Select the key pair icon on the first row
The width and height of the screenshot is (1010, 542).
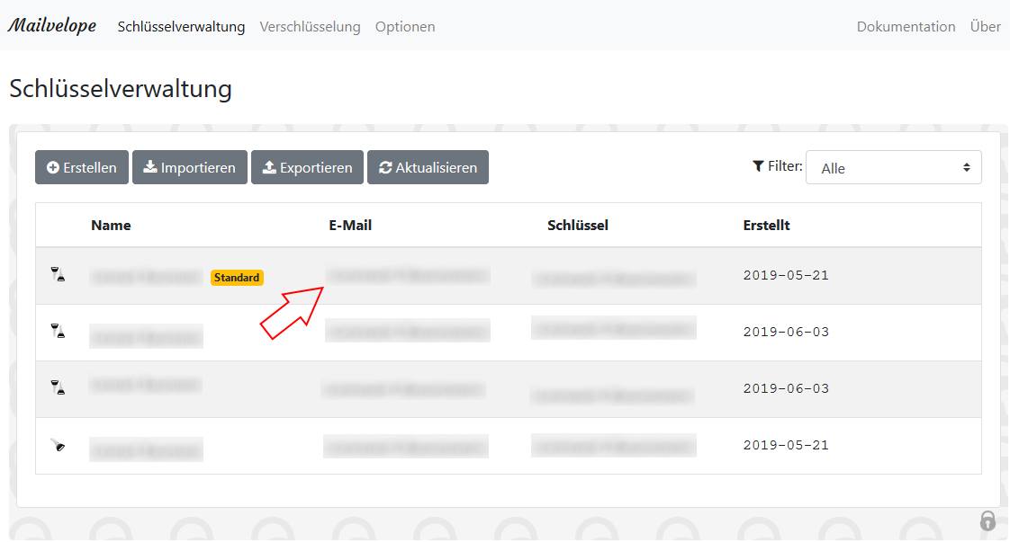point(59,276)
